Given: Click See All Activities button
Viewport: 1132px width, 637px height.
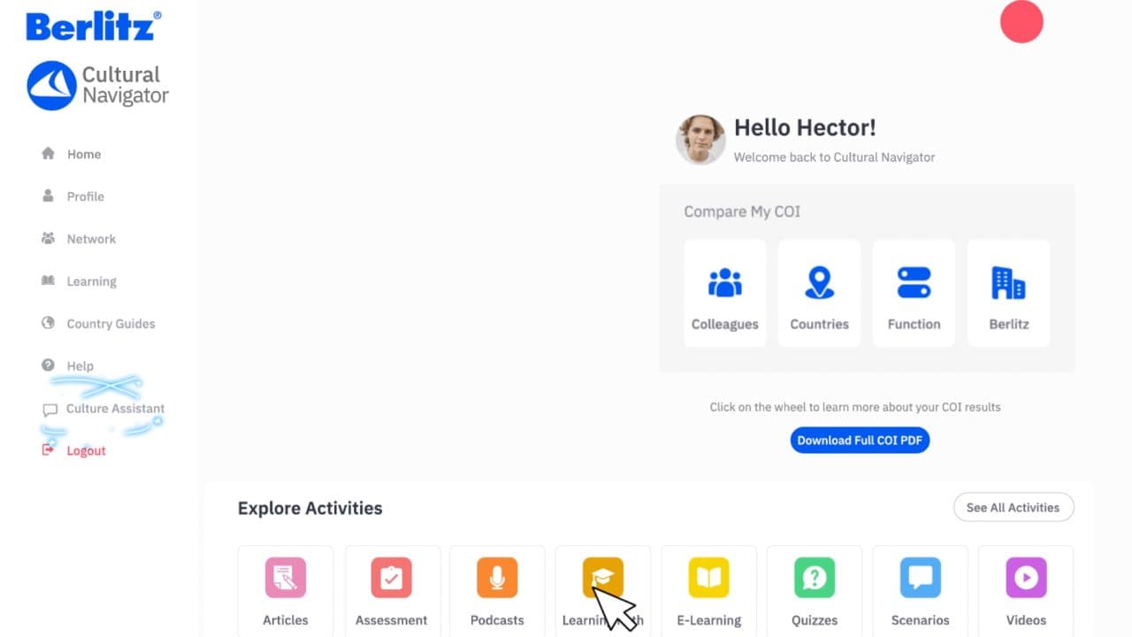Looking at the screenshot, I should 1013,507.
